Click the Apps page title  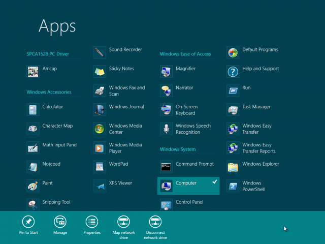click(x=57, y=26)
